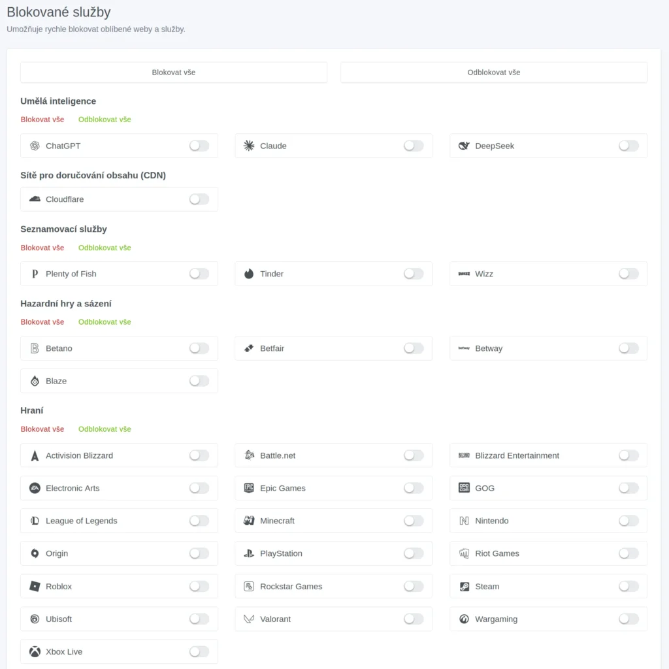Click the DeepSeek whale icon
Screen dimensions: 669x669
click(464, 146)
